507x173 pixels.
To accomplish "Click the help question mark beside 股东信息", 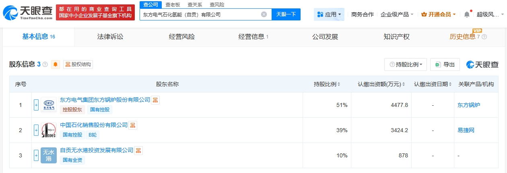I will pyautogui.click(x=45, y=64).
